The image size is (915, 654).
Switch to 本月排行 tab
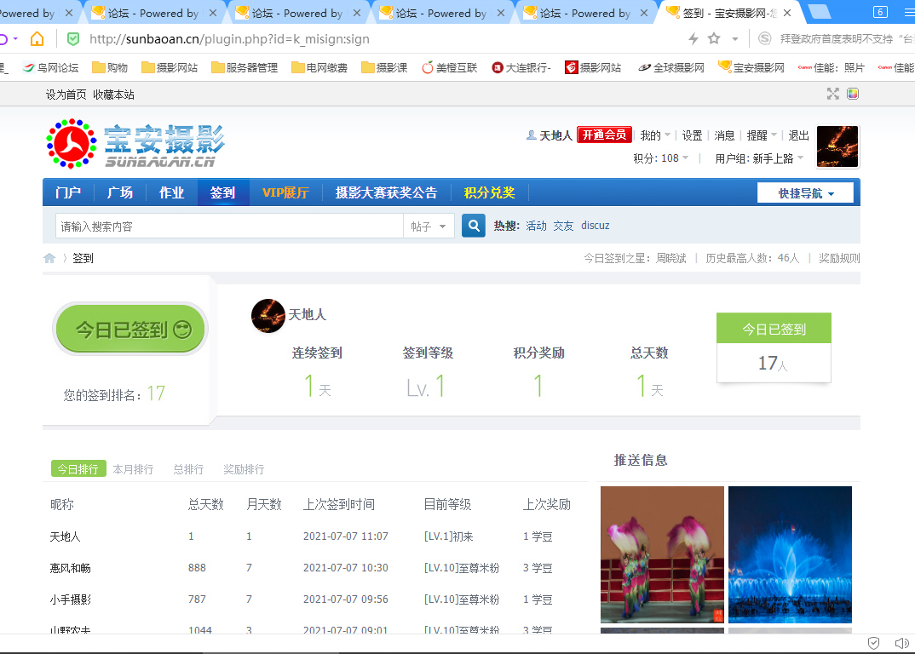coord(133,469)
